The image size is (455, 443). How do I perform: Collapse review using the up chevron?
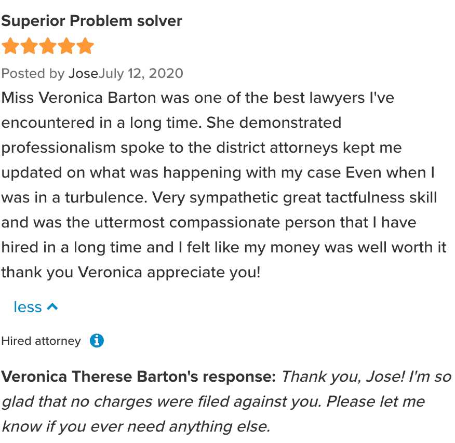[52, 307]
